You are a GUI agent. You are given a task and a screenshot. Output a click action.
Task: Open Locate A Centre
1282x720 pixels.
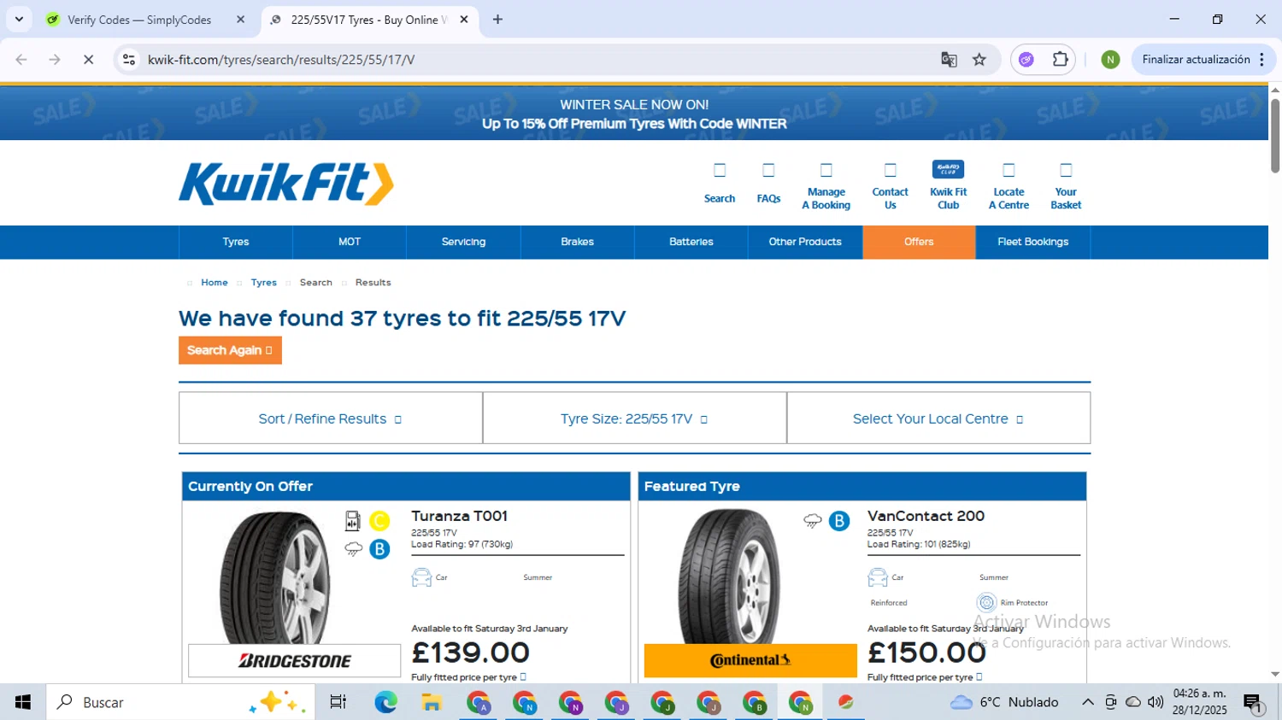1009,185
